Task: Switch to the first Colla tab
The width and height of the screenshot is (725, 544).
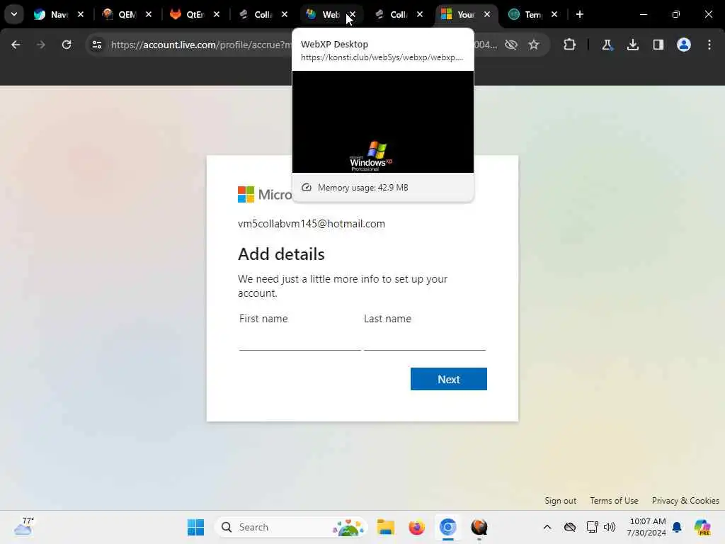Action: [x=255, y=14]
